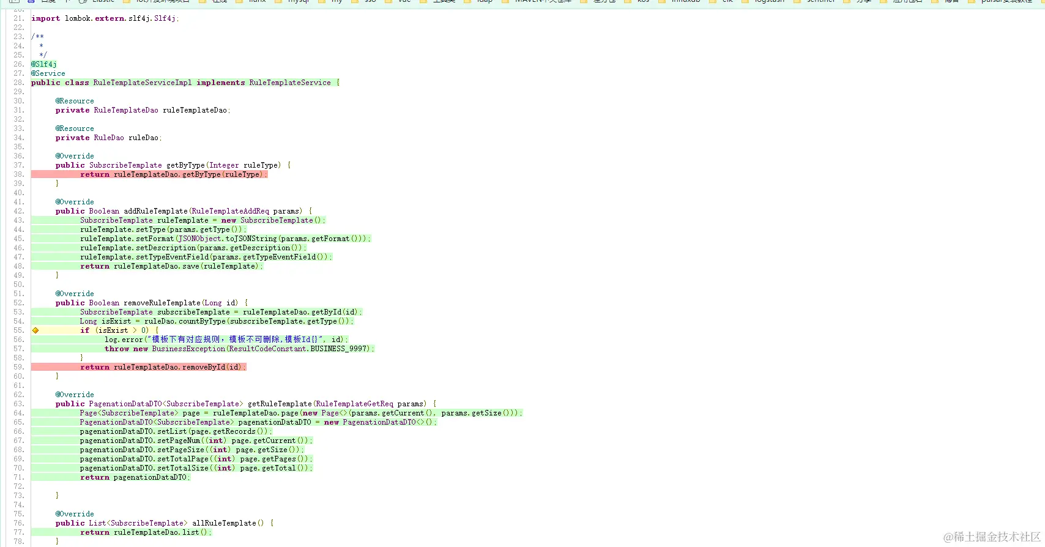Click the @Override annotation above getByType
Image resolution: width=1045 pixels, height=547 pixels.
tap(75, 156)
